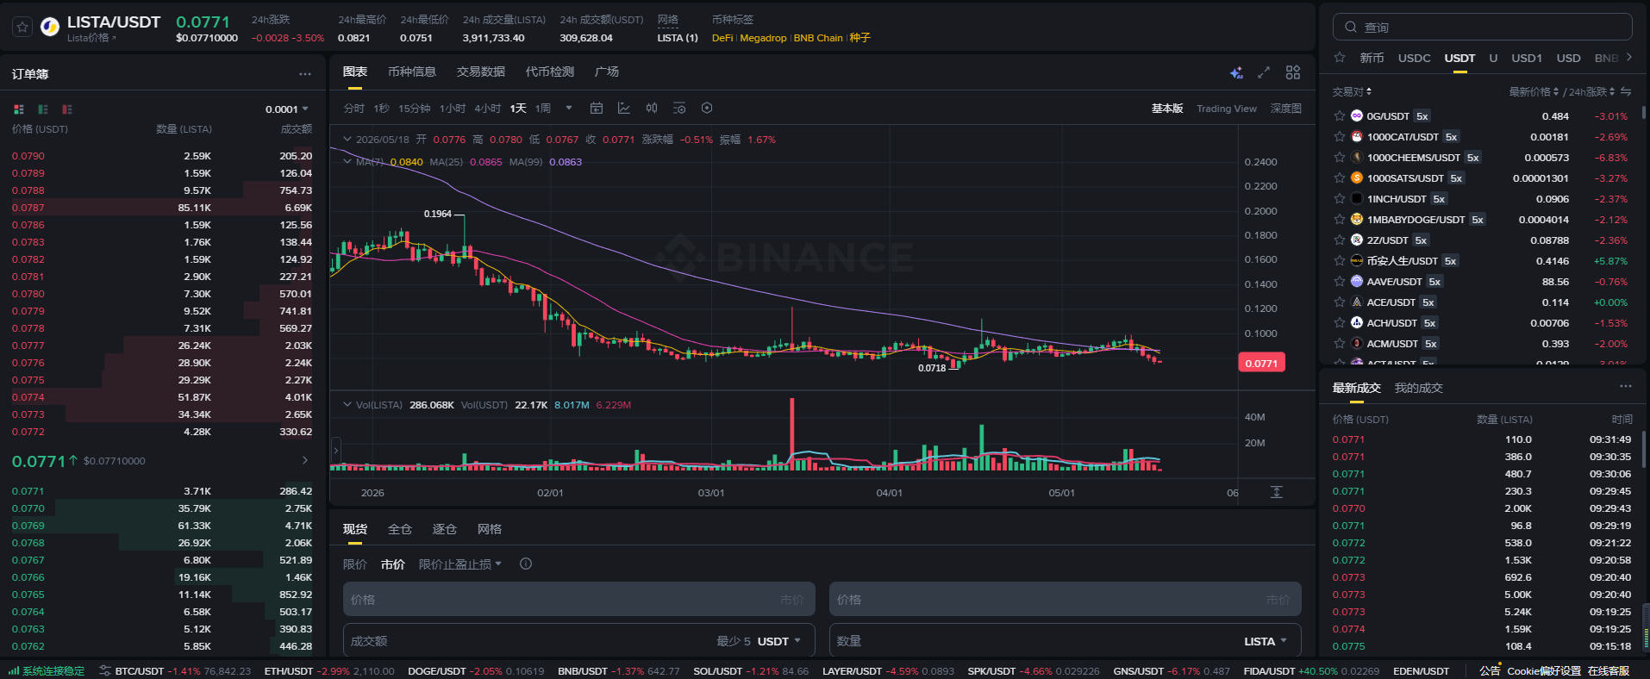Screen dimensions: 1650x679
Task: Select the 基本版 chart mode
Action: point(1167,109)
